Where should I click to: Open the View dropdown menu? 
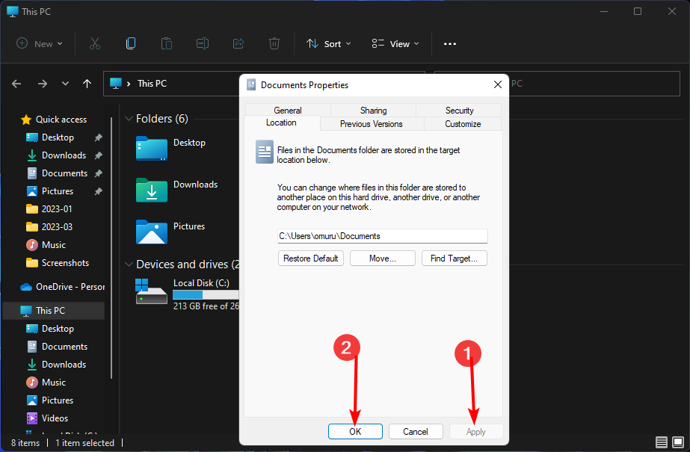point(395,43)
